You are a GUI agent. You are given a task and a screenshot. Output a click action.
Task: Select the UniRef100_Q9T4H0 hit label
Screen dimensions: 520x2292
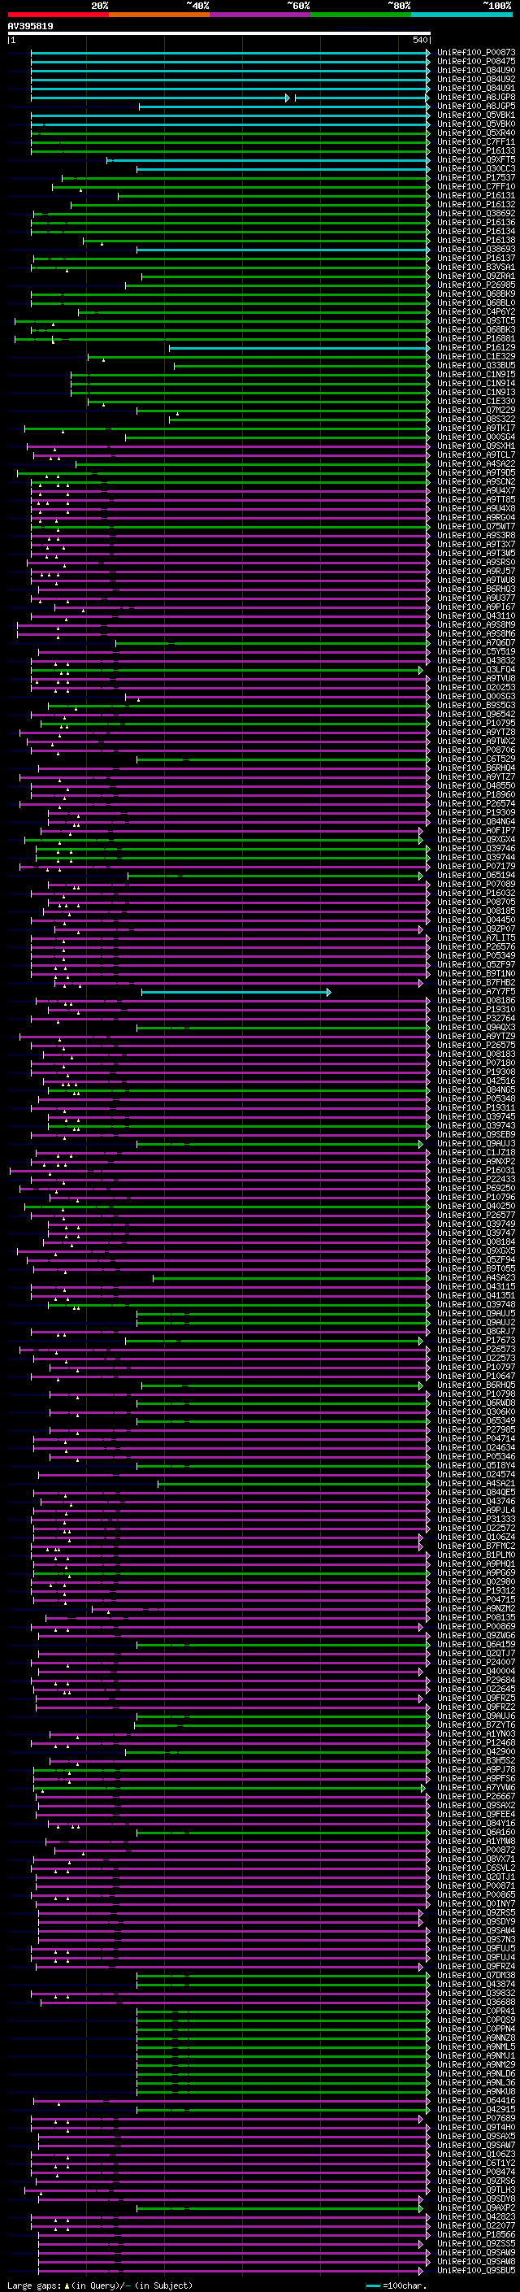click(476, 2128)
